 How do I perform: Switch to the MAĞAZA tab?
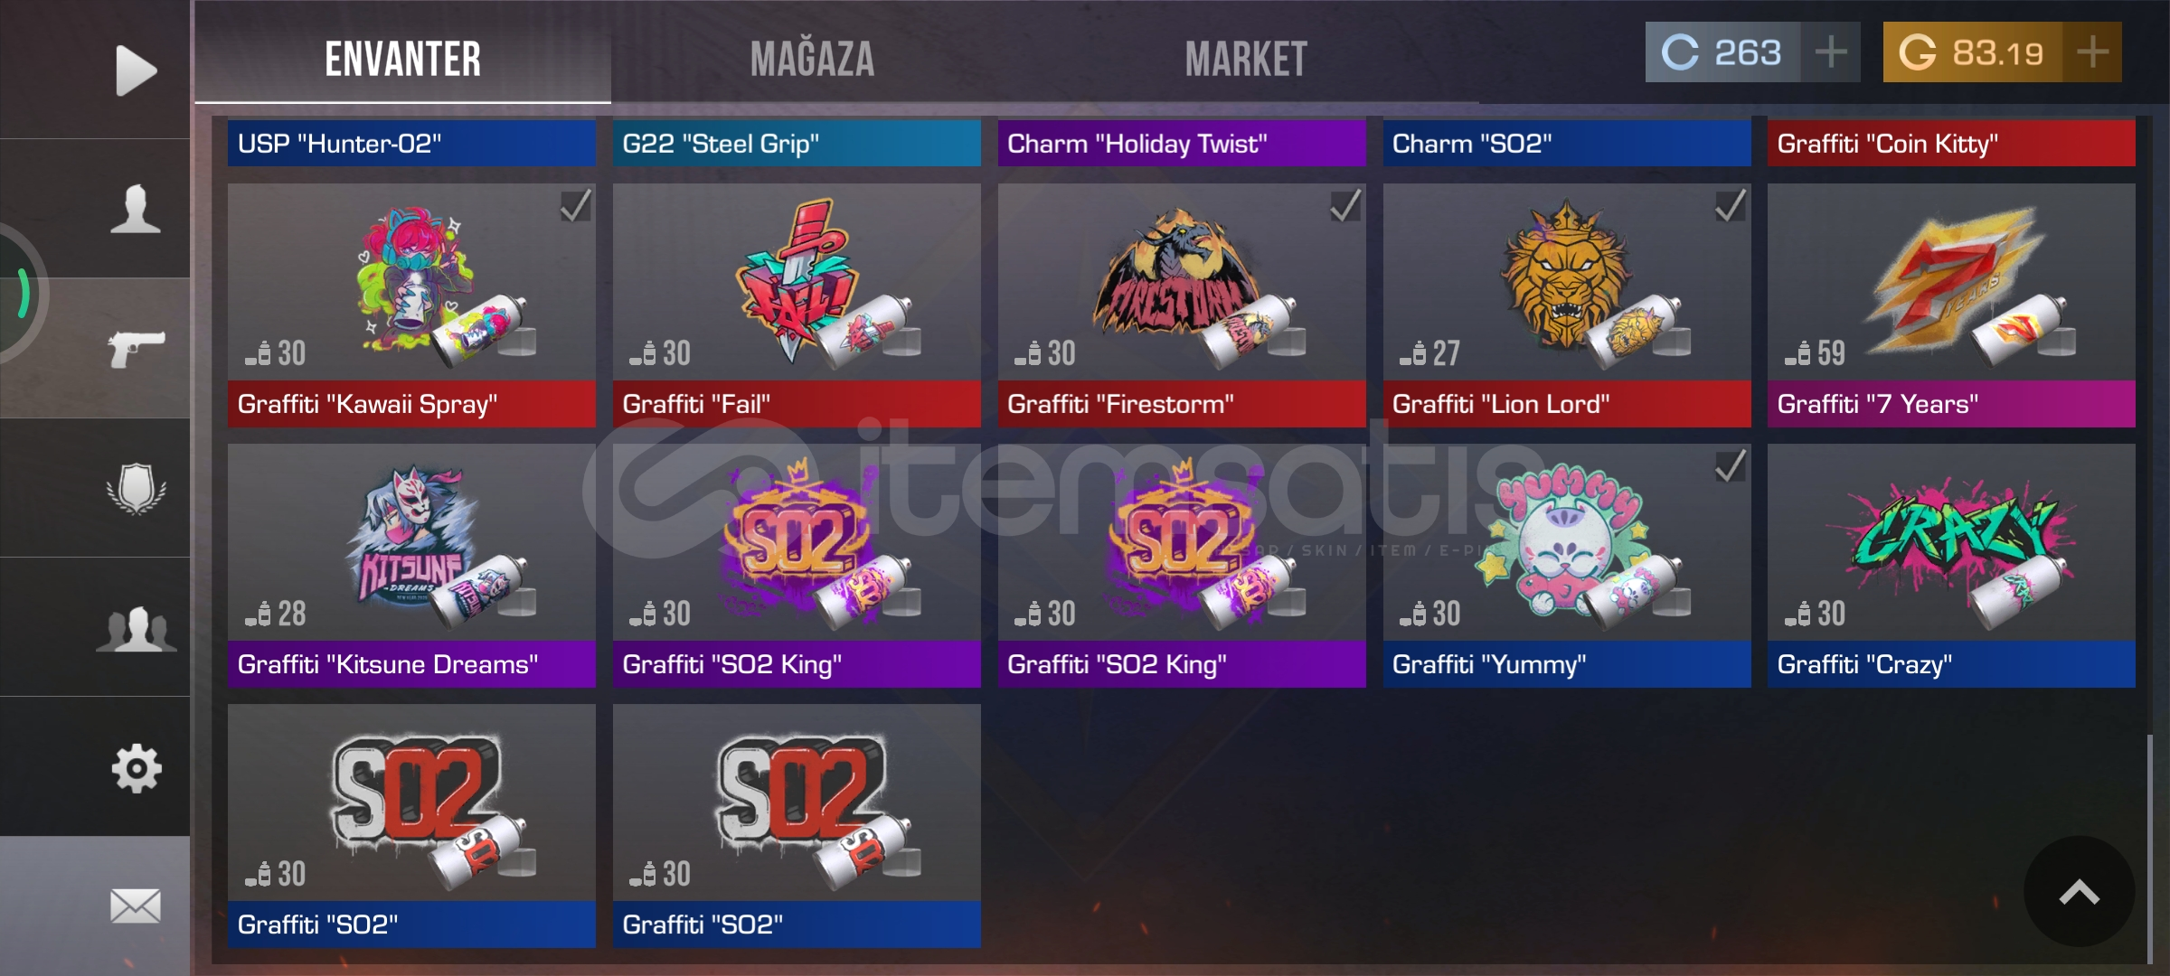click(x=812, y=60)
